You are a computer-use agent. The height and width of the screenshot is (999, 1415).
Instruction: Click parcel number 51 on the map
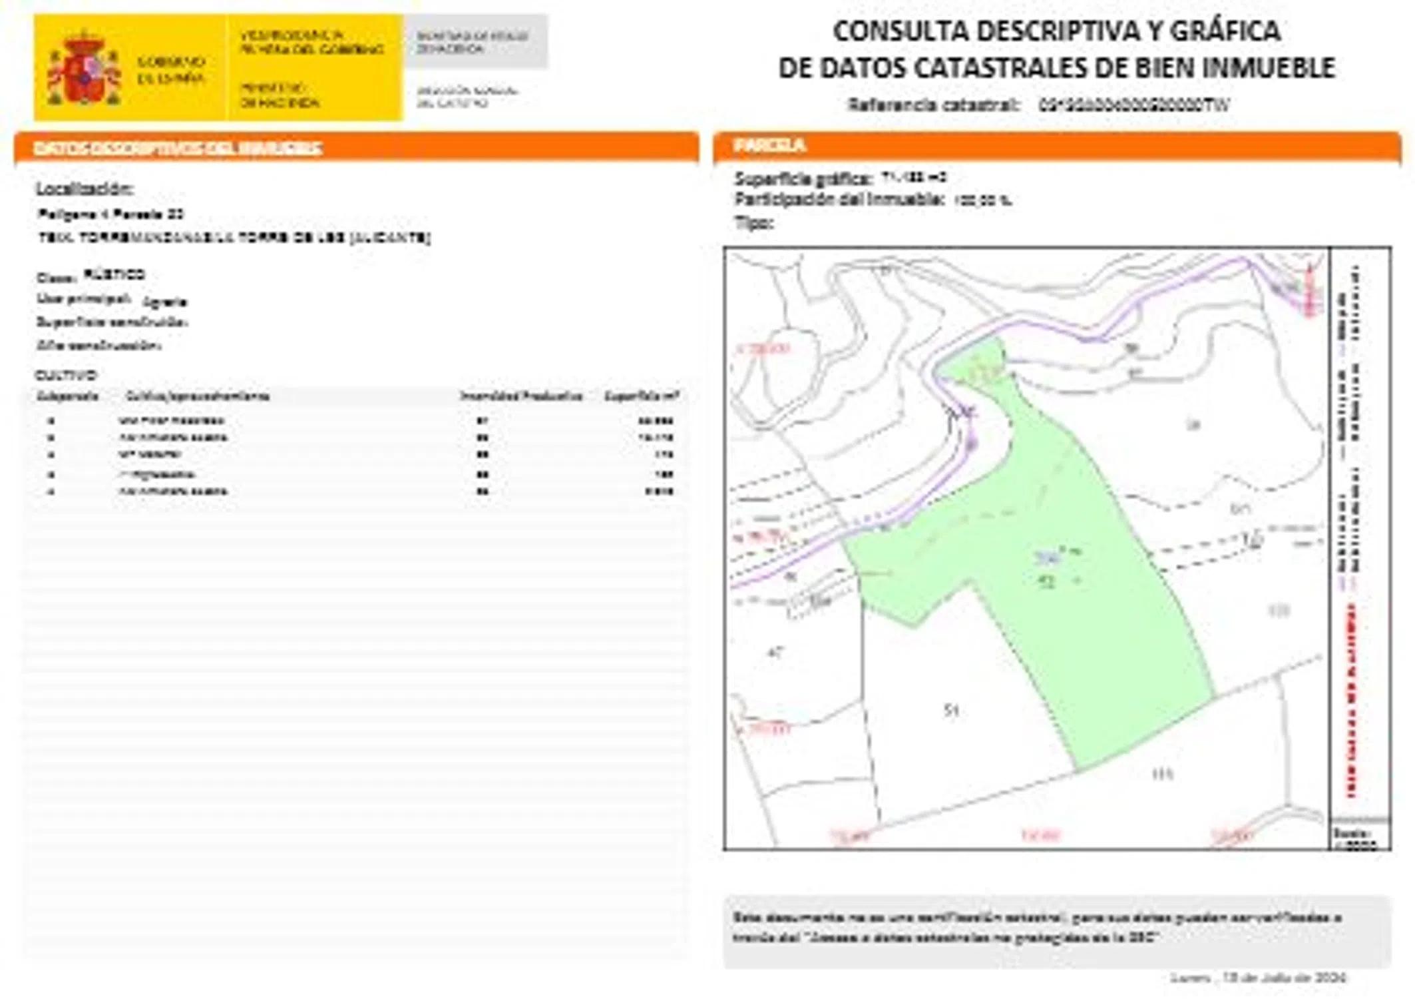click(951, 710)
